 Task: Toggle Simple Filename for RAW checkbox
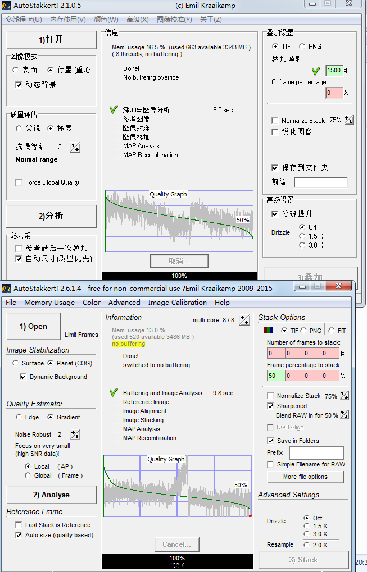pos(270,464)
